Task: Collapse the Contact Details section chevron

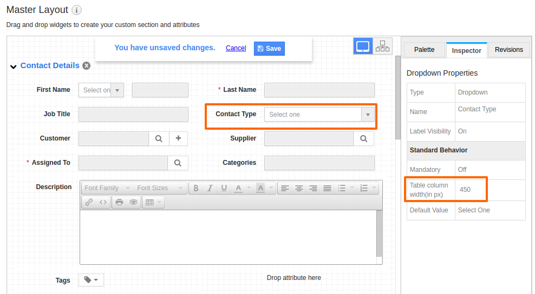Action: [x=14, y=66]
